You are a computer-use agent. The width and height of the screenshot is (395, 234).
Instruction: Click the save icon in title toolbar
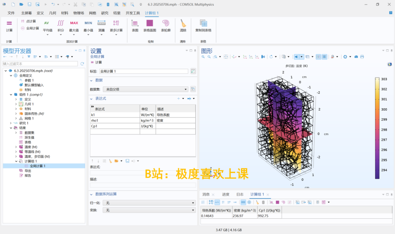(x=30, y=4)
